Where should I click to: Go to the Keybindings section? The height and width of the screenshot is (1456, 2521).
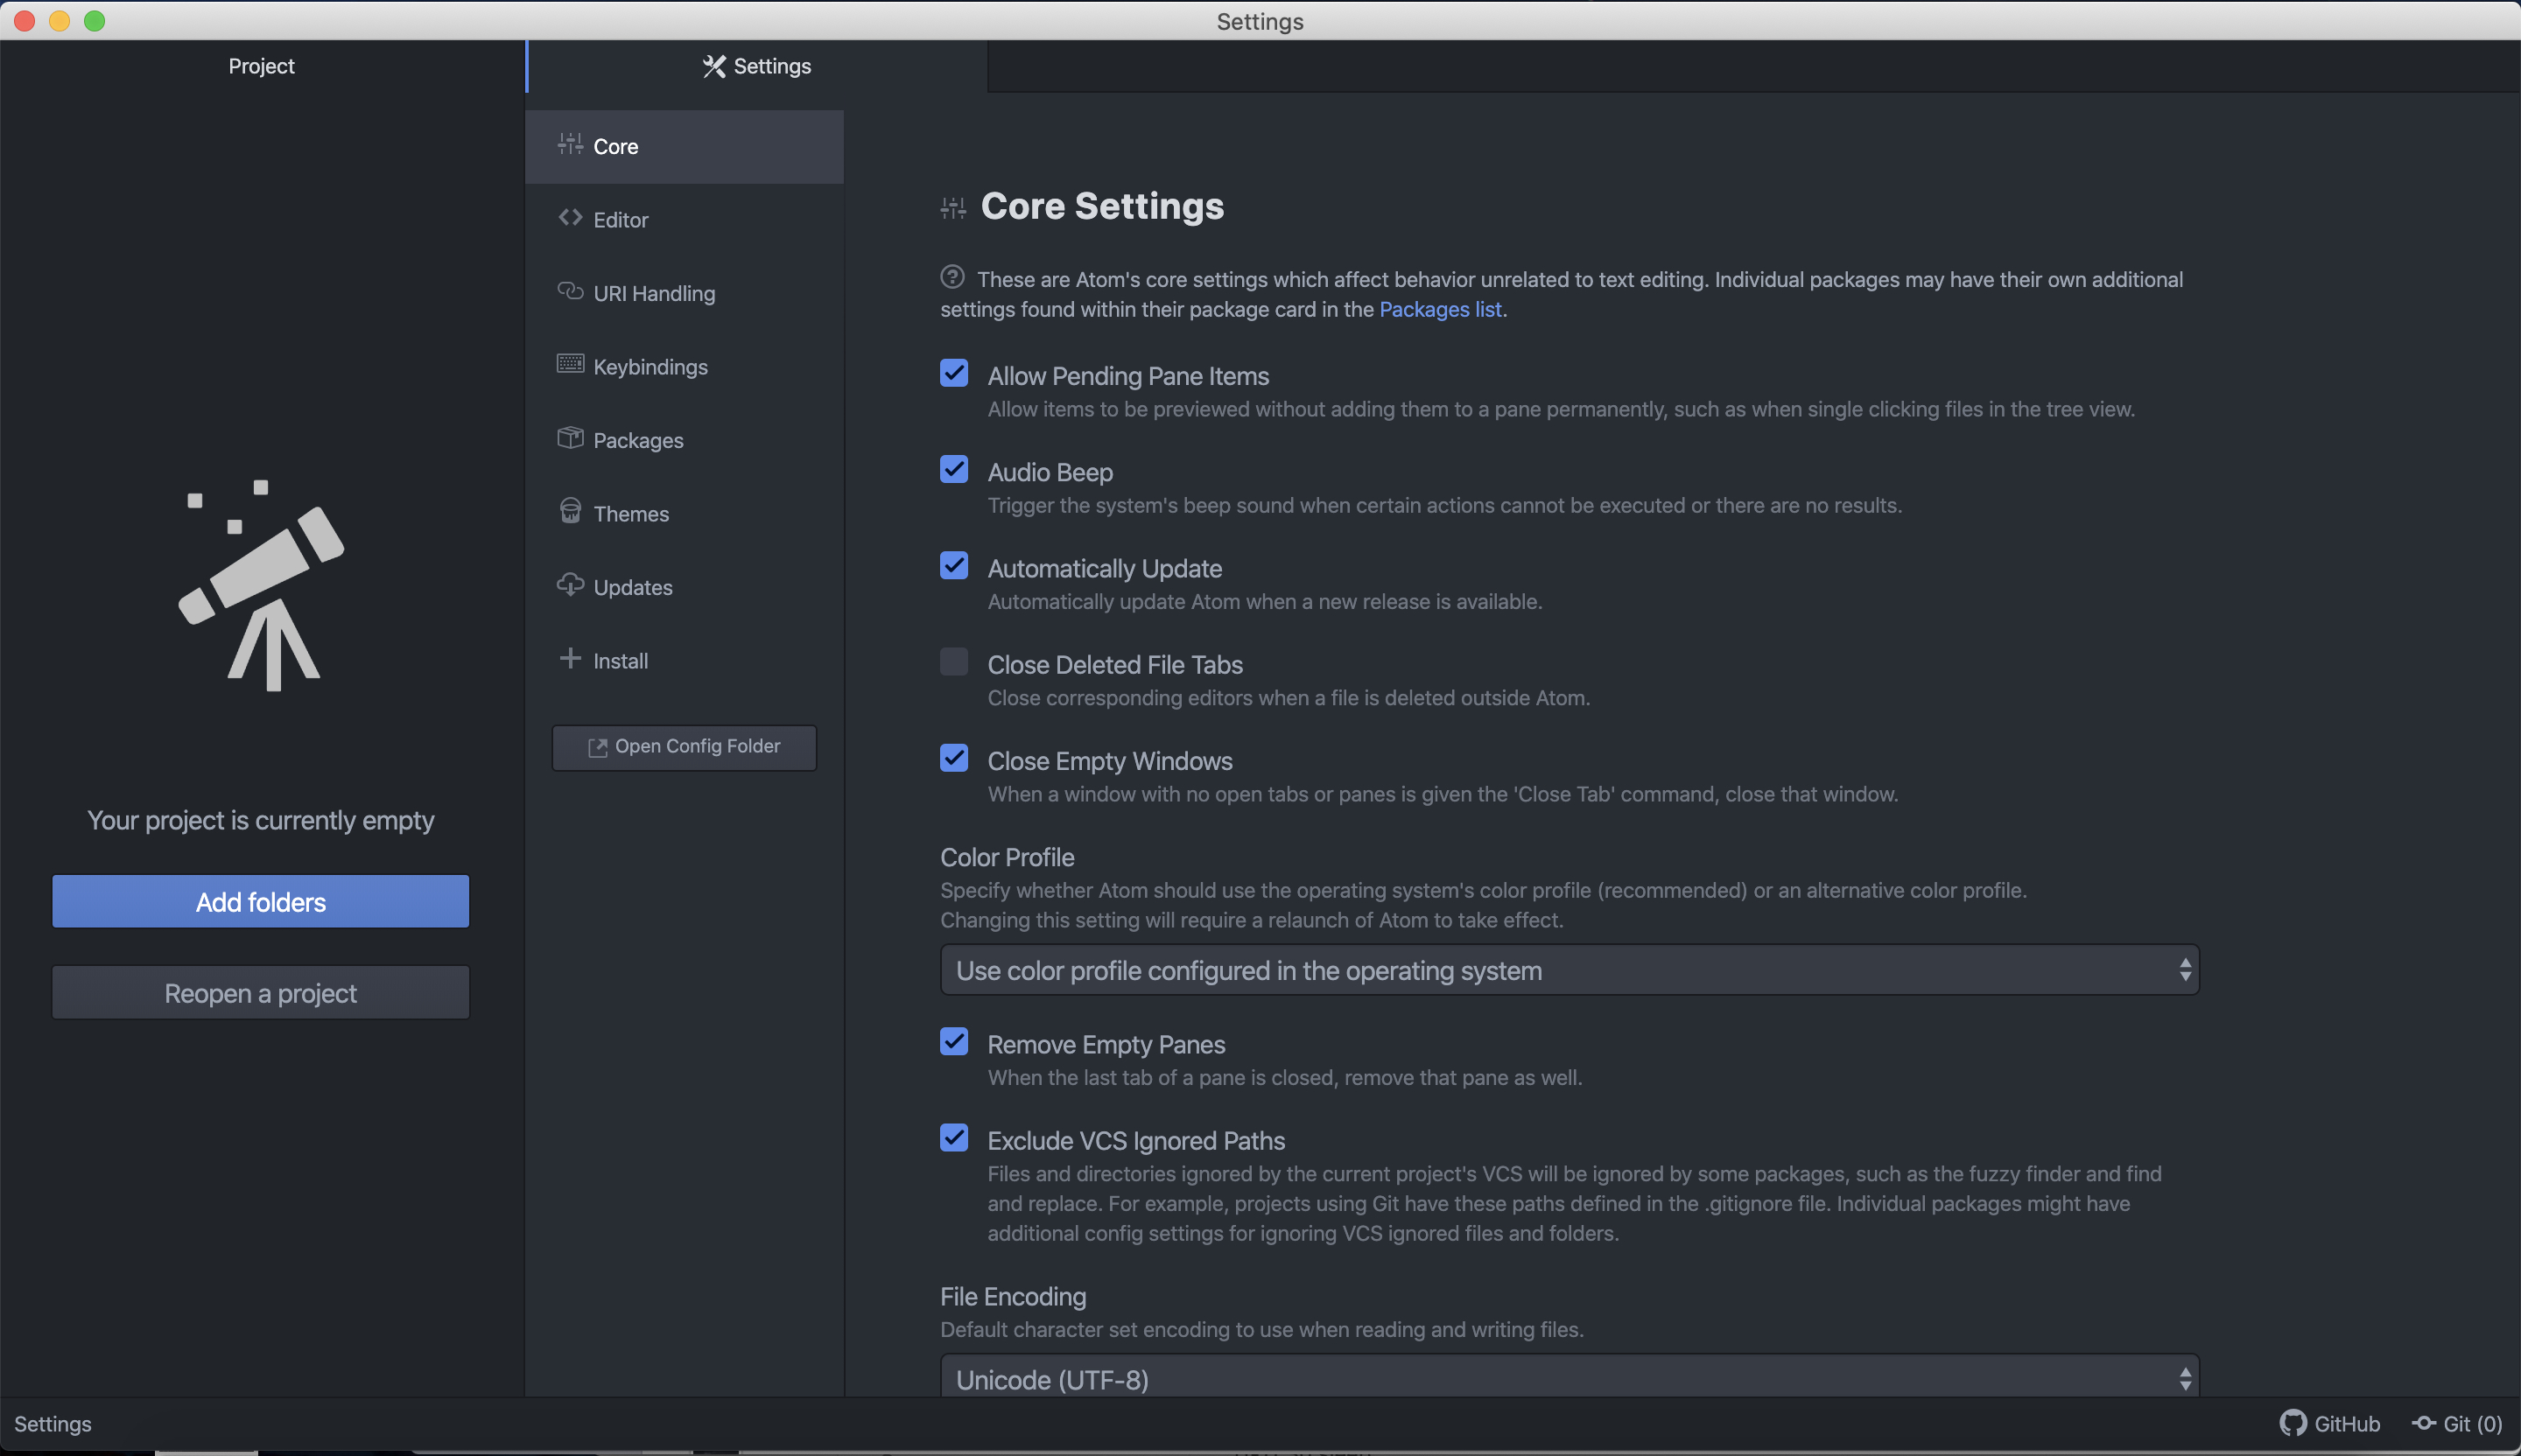tap(685, 367)
